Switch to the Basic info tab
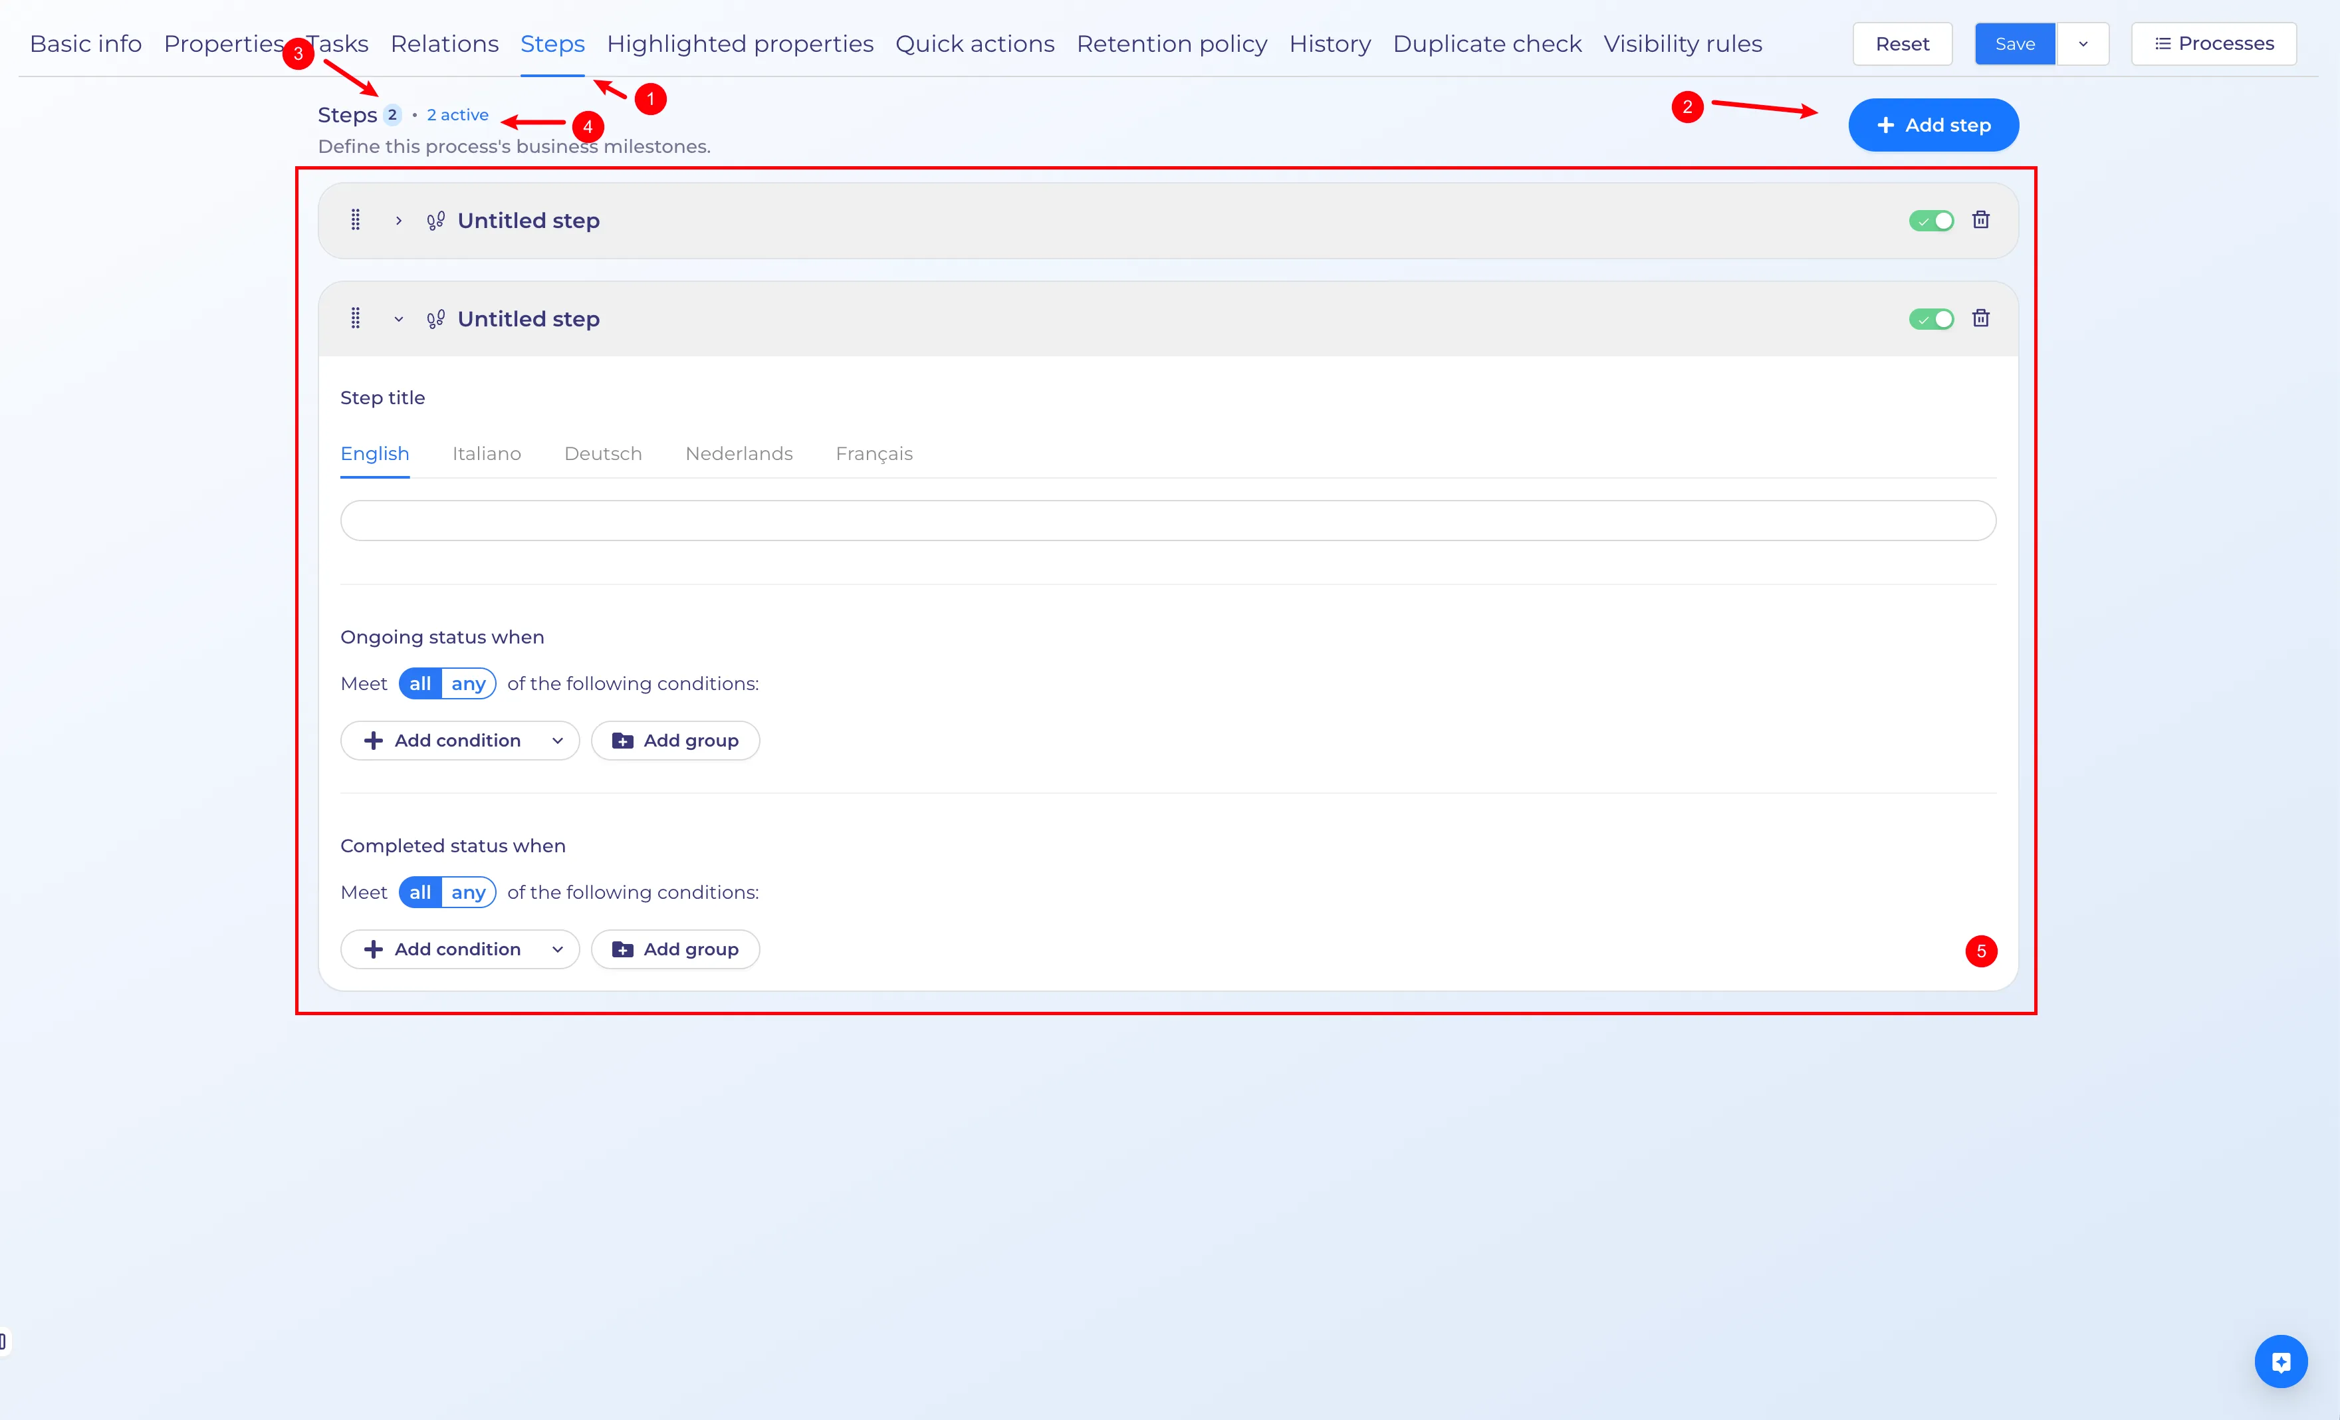 pyautogui.click(x=86, y=44)
